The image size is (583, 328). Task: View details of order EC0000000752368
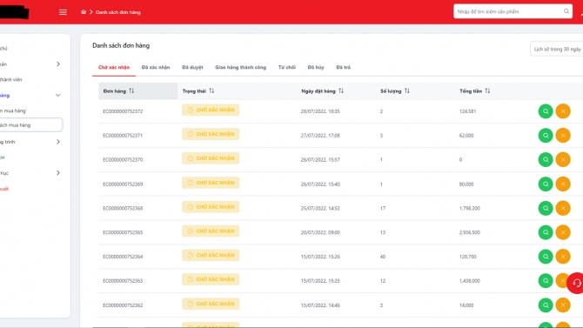(x=546, y=208)
